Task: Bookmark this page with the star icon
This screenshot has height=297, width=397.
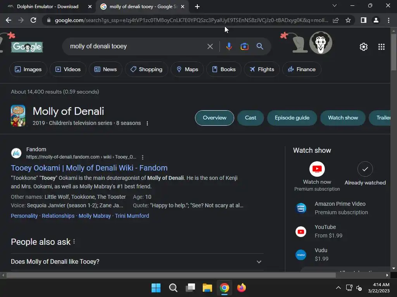Action: coord(348,20)
